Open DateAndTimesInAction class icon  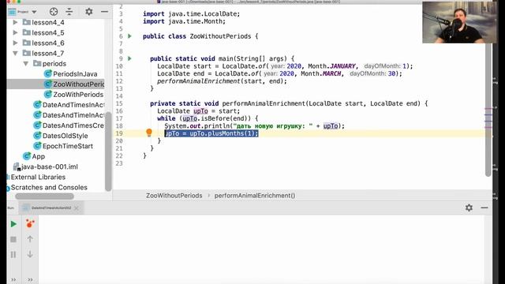point(37,105)
